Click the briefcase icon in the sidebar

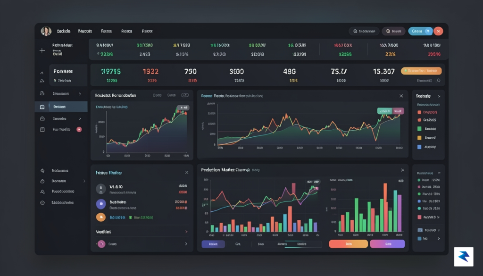[x=42, y=118]
